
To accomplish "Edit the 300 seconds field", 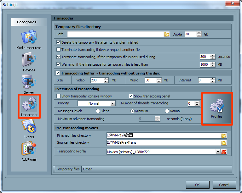I will [x=205, y=57].
